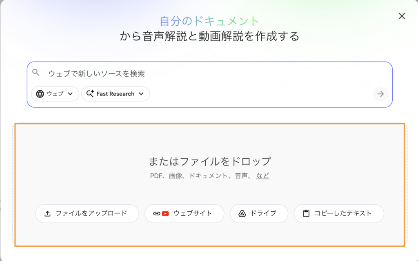This screenshot has width=418, height=261.
Task: Select the ドライブ button label
Action: click(263, 213)
